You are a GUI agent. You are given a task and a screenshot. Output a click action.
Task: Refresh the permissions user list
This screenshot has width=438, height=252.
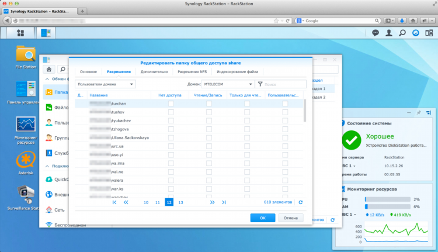[x=301, y=202]
